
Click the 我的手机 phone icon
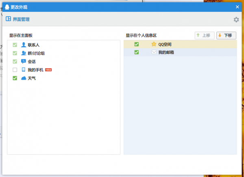24,70
